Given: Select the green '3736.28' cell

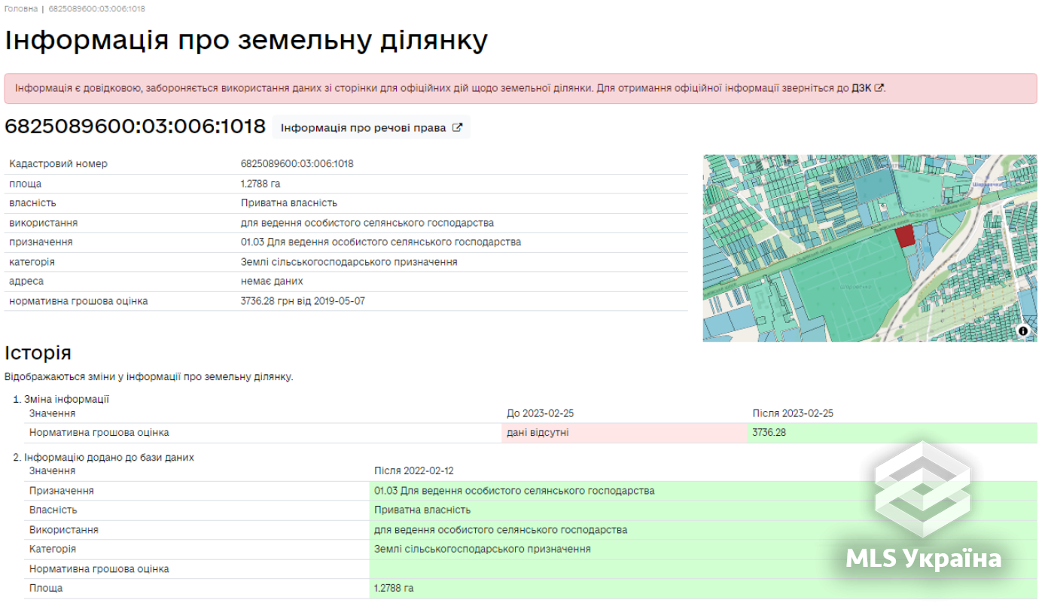Looking at the screenshot, I should tap(892, 433).
